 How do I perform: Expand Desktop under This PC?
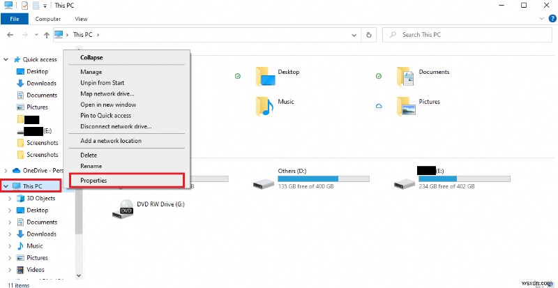[x=10, y=211]
